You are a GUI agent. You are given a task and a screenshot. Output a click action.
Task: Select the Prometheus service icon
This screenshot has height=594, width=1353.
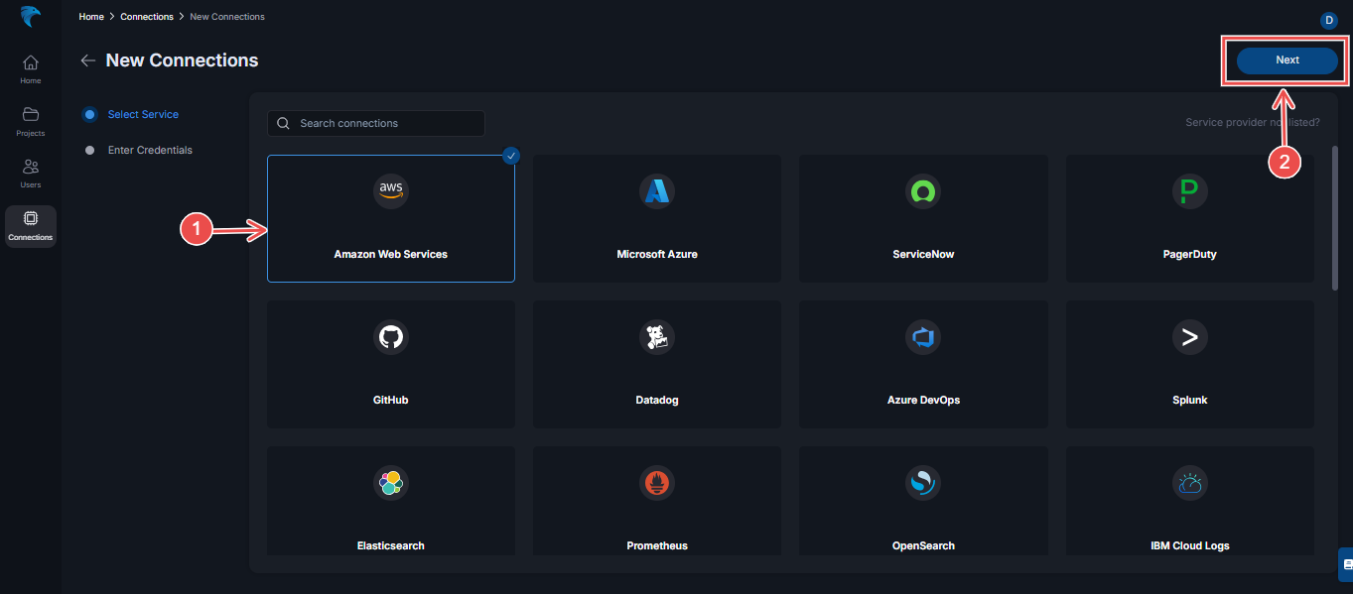coord(656,483)
